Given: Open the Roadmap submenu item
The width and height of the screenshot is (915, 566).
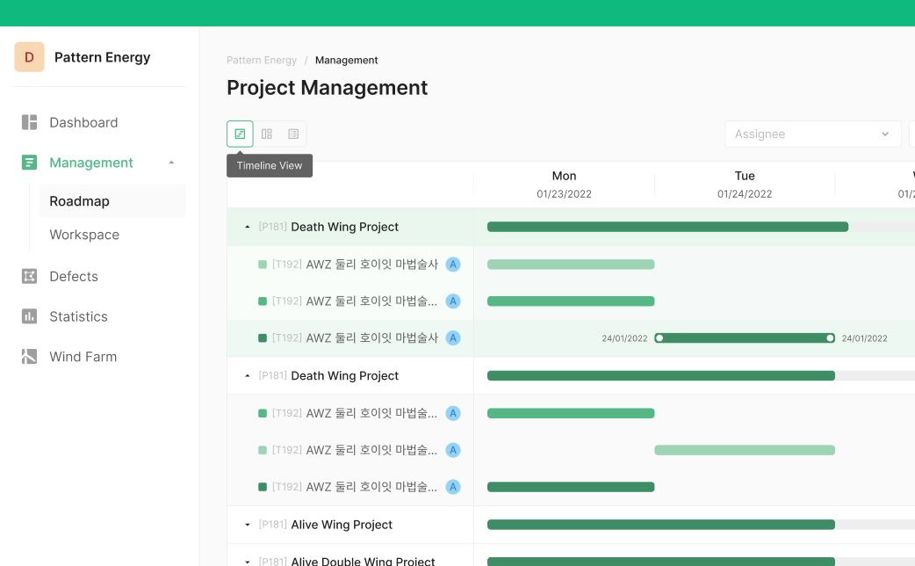Looking at the screenshot, I should coord(80,201).
